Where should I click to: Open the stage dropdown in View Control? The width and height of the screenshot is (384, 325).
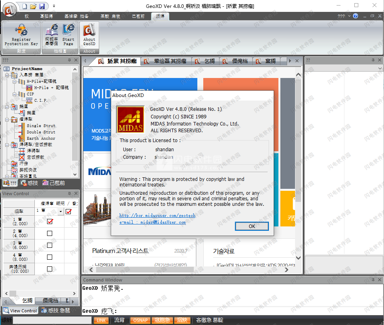click(x=61, y=211)
